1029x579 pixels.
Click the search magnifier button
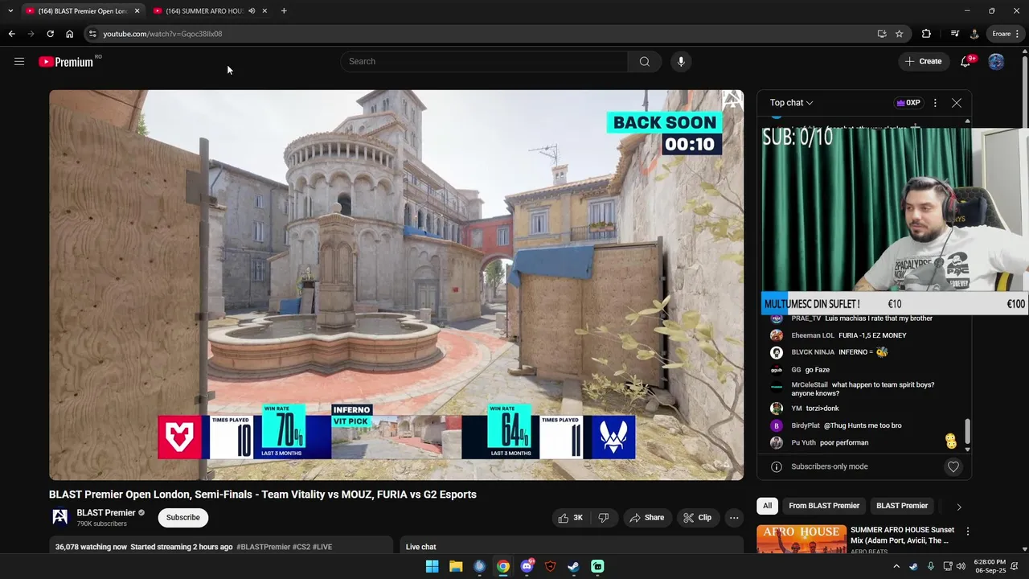click(x=645, y=61)
